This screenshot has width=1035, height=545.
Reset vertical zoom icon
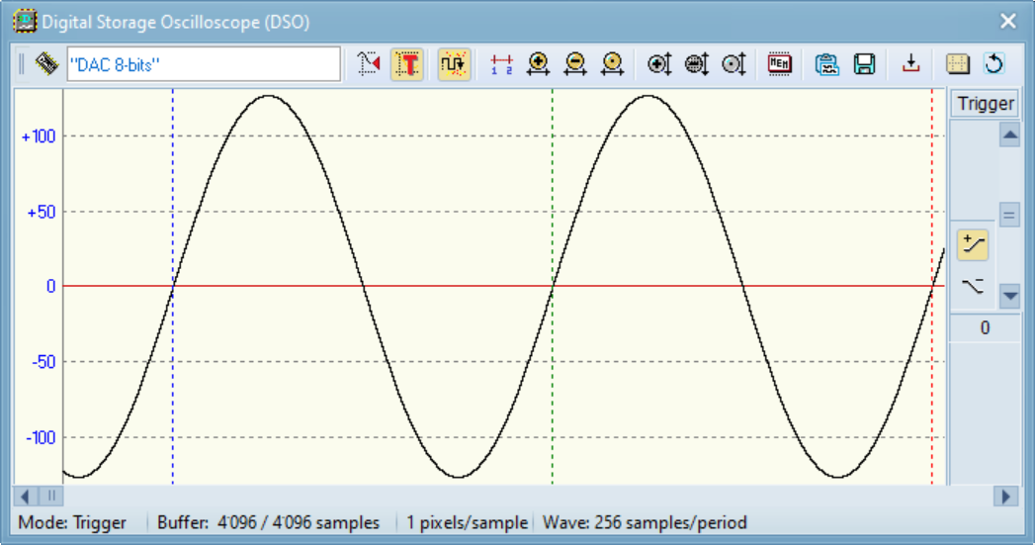[x=733, y=64]
